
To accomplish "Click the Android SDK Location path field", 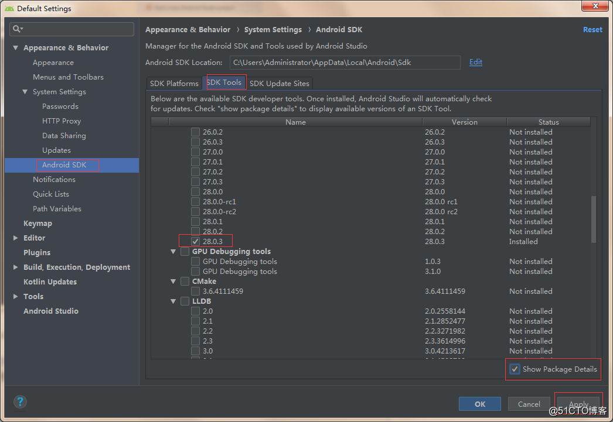I will (345, 63).
